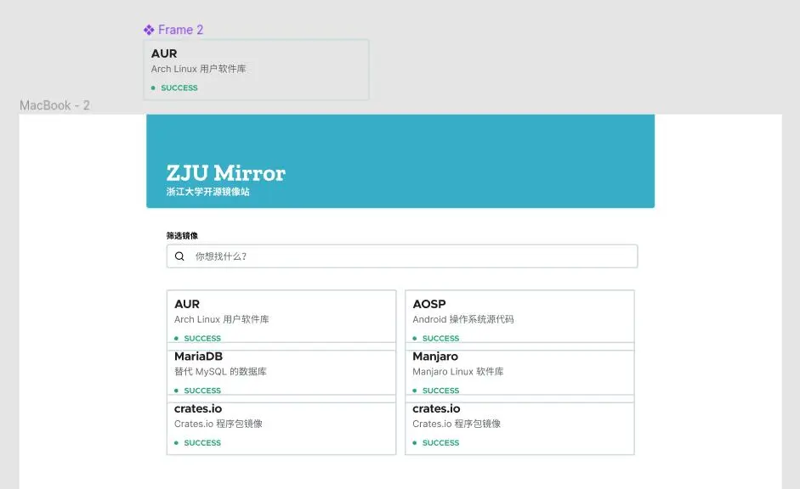Click the magnifier icon in search bar

(x=179, y=256)
